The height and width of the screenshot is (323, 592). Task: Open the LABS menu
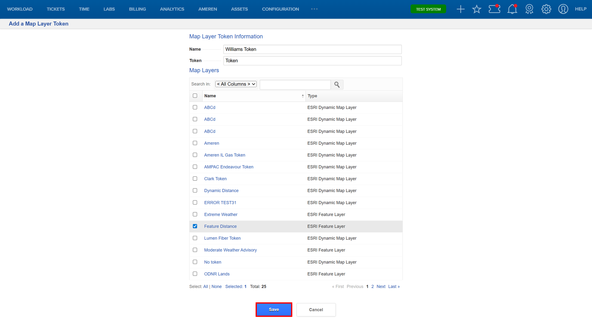click(109, 9)
